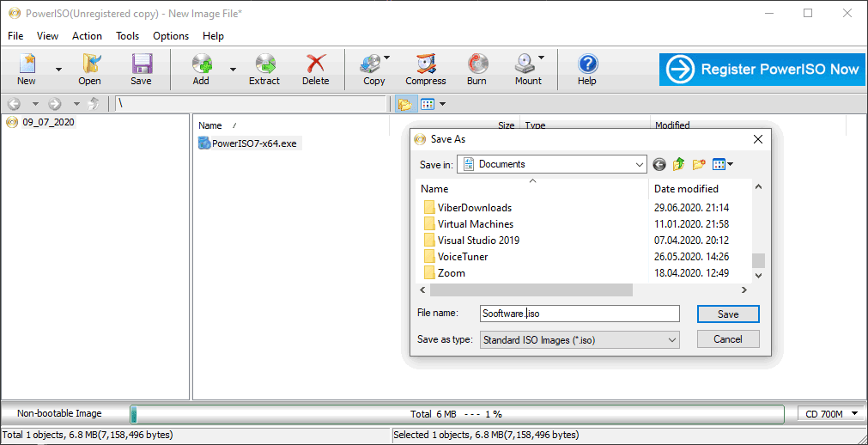Viewport: 868px width, 445px height.
Task: Click the Mount drive toolbar icon
Action: tap(525, 64)
